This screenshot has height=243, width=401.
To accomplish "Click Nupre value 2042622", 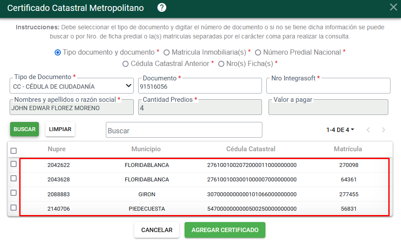I will point(59,165).
